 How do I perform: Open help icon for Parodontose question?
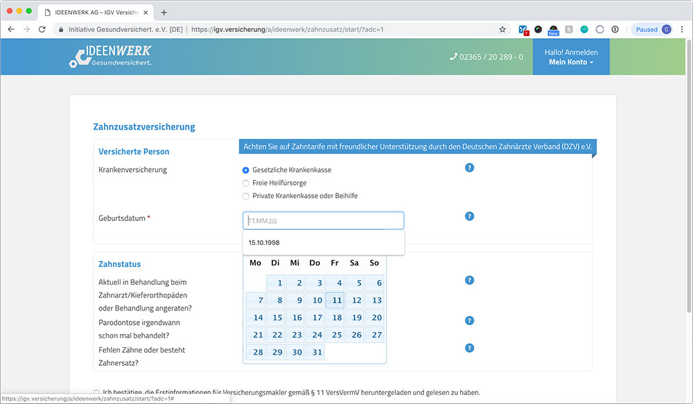(469, 320)
